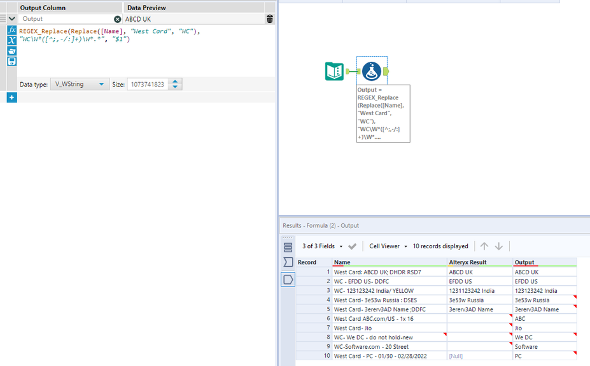Image resolution: width=590 pixels, height=366 pixels.
Task: Go to next record with down arrow
Action: point(498,246)
